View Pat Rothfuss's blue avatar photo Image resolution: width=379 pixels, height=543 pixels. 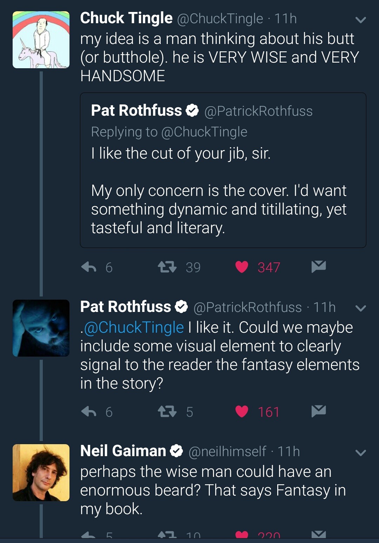[x=41, y=328]
